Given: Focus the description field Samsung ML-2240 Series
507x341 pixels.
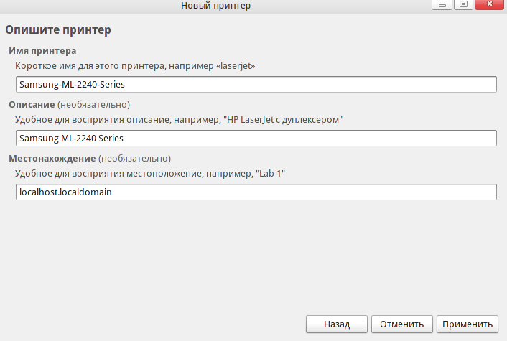Looking at the screenshot, I should coord(256,138).
